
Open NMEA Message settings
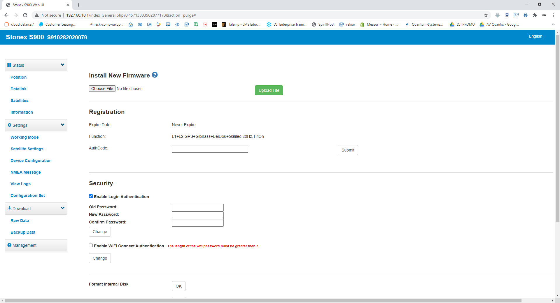pyautogui.click(x=26, y=172)
